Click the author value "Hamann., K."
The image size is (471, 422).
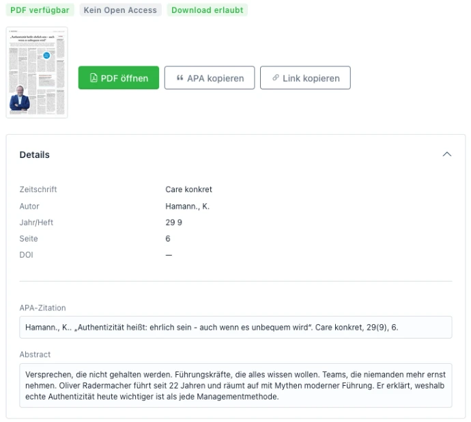pyautogui.click(x=187, y=206)
